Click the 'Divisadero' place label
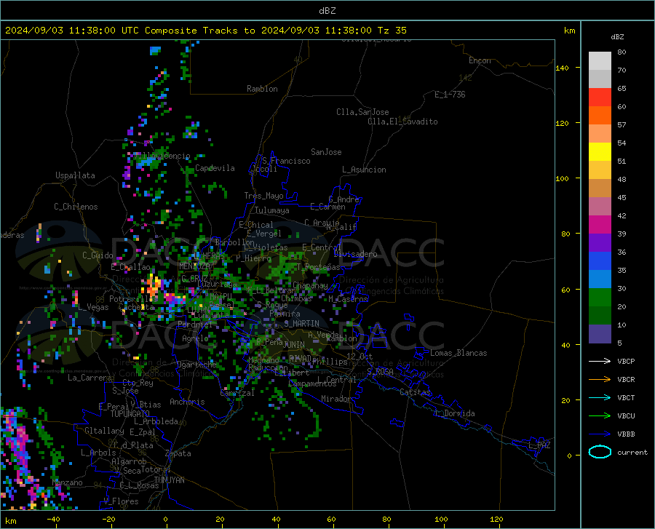The width and height of the screenshot is (655, 529). pyautogui.click(x=355, y=254)
